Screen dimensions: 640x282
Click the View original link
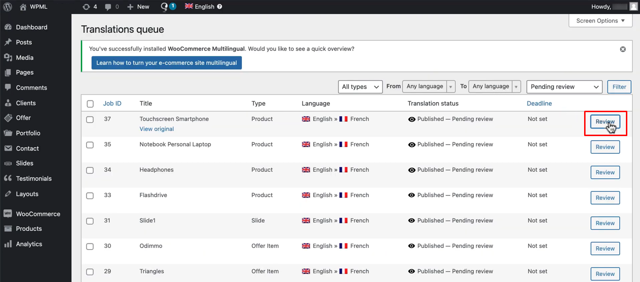pyautogui.click(x=156, y=129)
